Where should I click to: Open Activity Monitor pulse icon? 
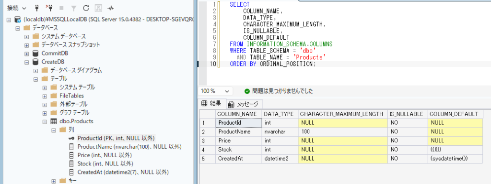(x=111, y=8)
